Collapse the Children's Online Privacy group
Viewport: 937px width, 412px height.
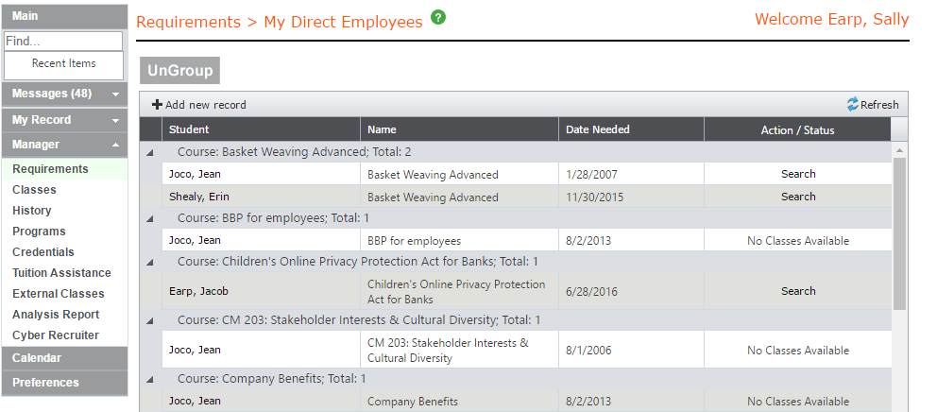[150, 262]
